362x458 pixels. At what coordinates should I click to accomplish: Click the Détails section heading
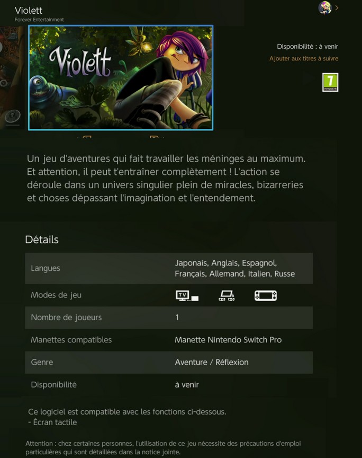(42, 240)
